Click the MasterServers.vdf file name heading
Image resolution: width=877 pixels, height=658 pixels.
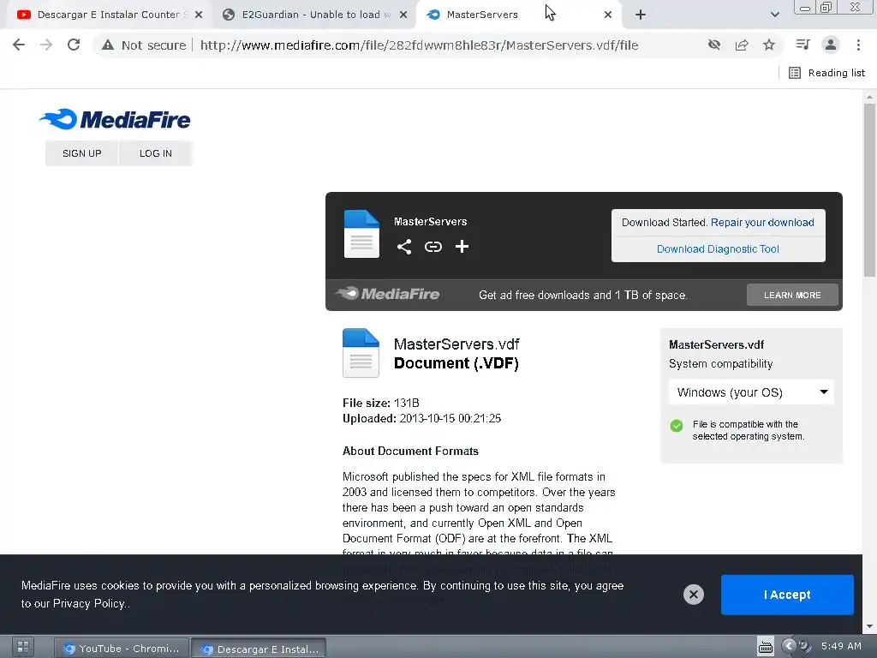[x=456, y=344]
